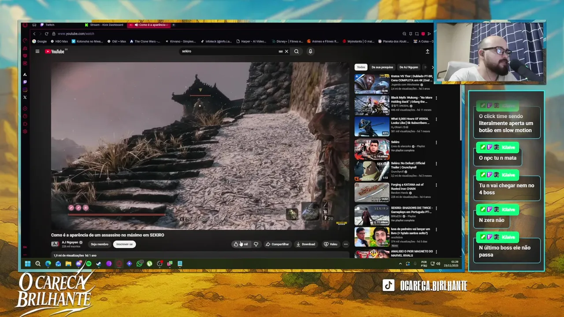
Task: Click the on-screen keyboard icon in search box
Action: pyautogui.click(x=281, y=52)
